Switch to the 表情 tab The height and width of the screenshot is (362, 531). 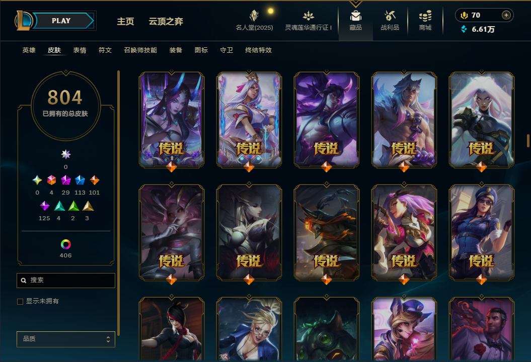[80, 50]
